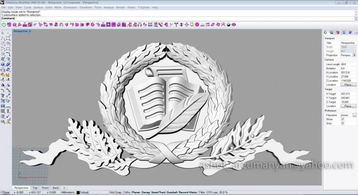Viewport: 358px width, 195px height.
Task: Toggle Ortho mode in the status bar
Action: 127,192
